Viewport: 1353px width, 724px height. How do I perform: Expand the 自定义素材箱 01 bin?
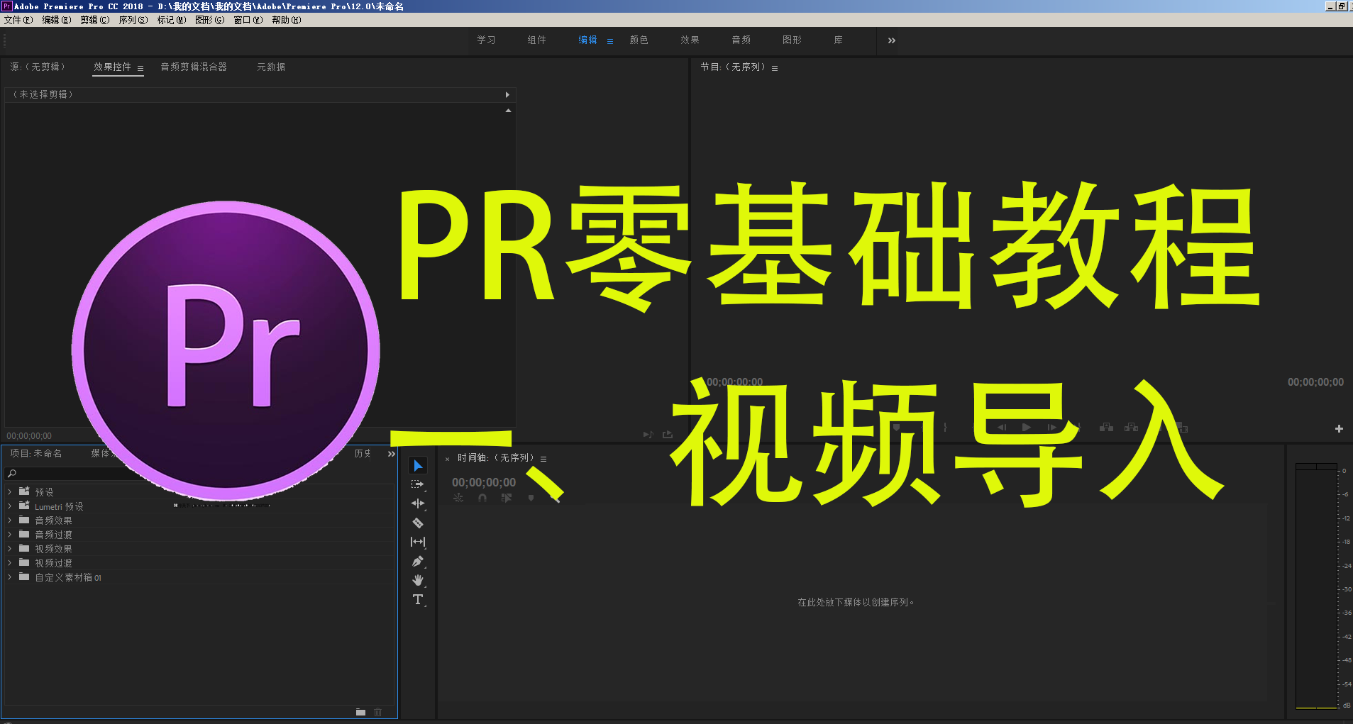(9, 577)
